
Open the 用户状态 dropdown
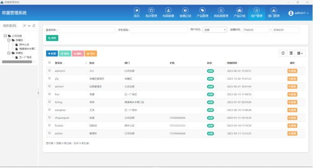[x=215, y=30]
